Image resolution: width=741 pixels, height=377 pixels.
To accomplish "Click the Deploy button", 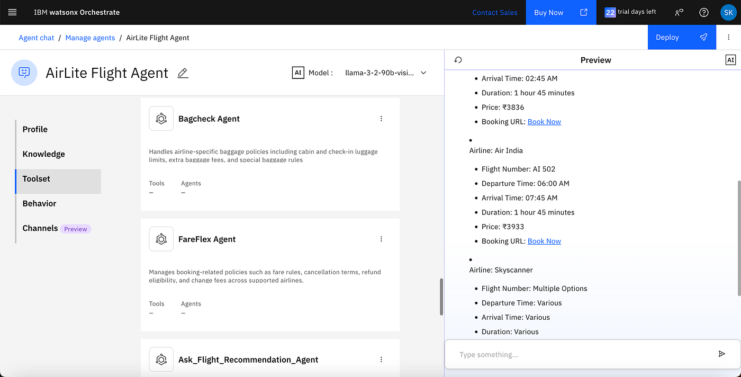I will (x=682, y=37).
